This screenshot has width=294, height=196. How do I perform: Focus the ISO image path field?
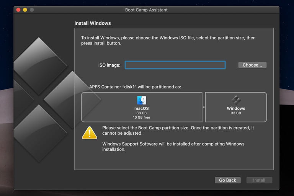click(x=175, y=65)
